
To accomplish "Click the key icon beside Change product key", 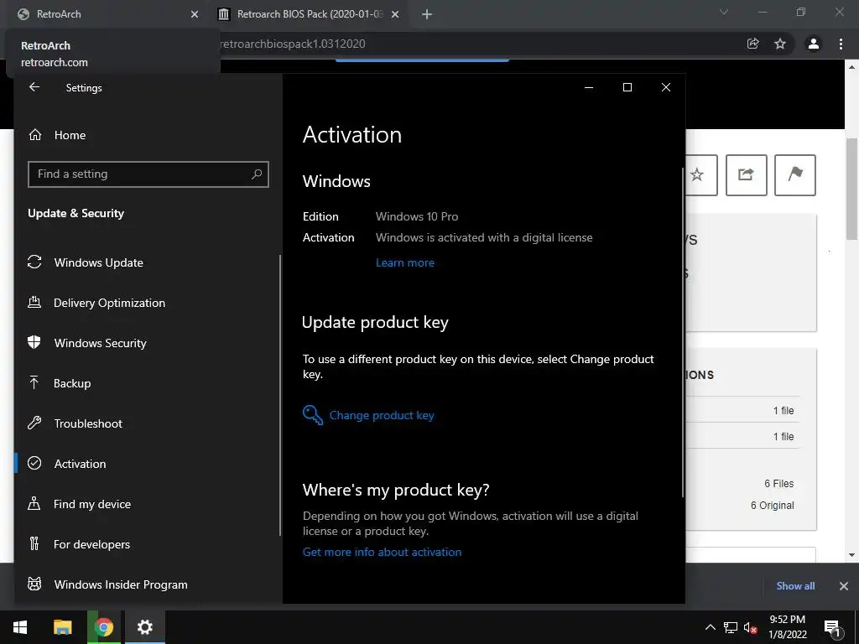I will pyautogui.click(x=313, y=415).
